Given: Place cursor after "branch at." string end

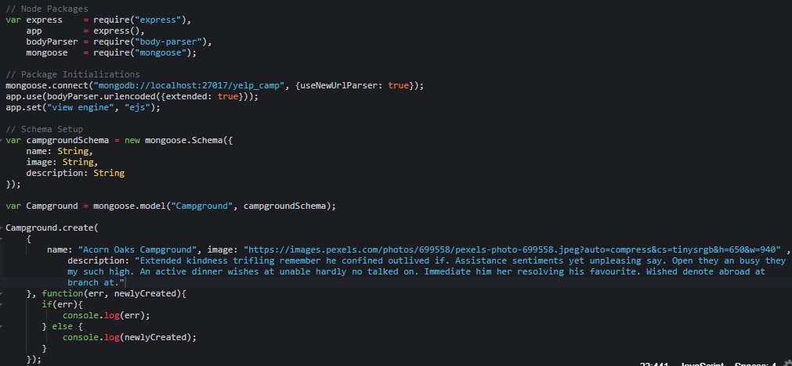Looking at the screenshot, I should 125,283.
